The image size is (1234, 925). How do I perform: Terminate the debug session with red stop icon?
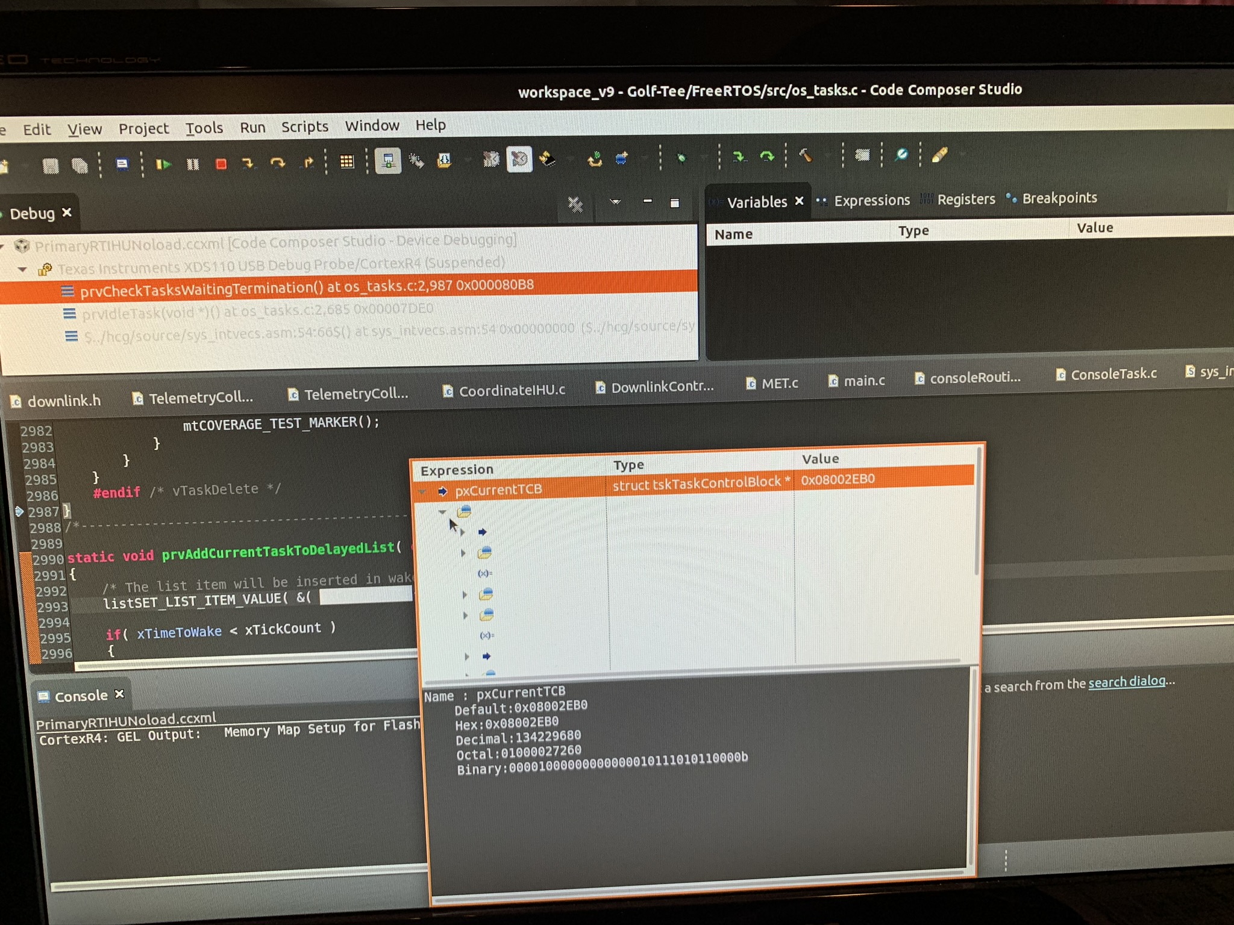coord(222,164)
